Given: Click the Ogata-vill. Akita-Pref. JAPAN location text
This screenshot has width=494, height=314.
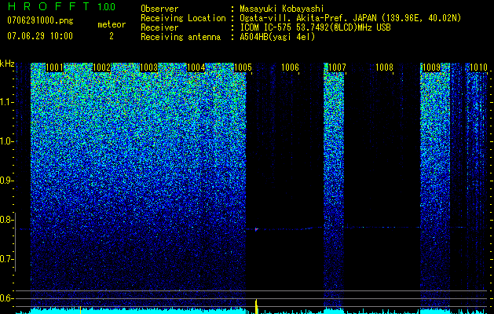Looking at the screenshot, I should pyautogui.click(x=350, y=18).
